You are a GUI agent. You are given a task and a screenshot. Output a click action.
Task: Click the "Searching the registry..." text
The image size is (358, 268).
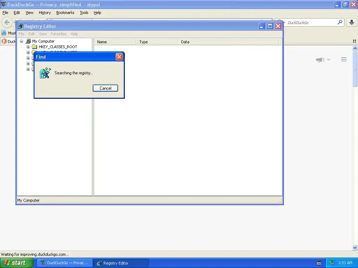pos(74,73)
